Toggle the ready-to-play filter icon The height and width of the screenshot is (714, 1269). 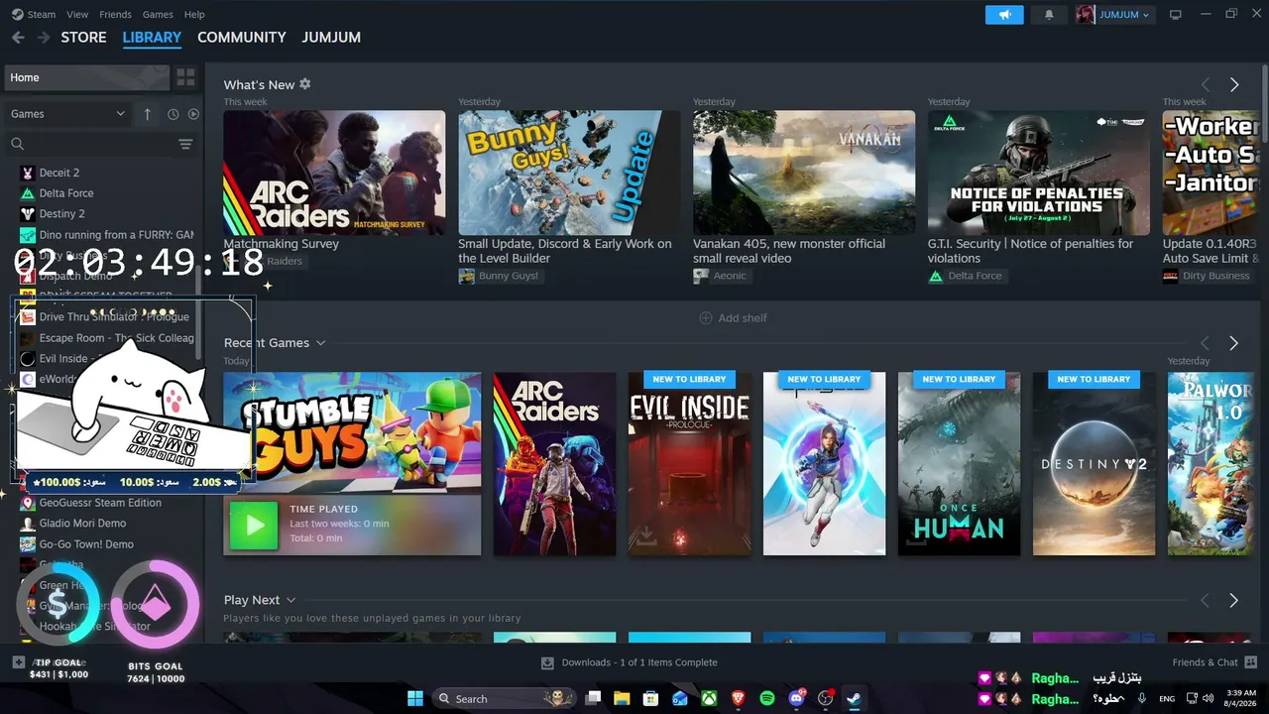[x=193, y=114]
